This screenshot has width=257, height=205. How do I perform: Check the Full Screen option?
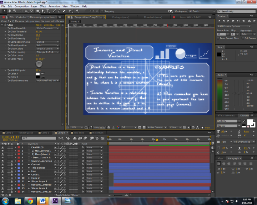[243, 38]
